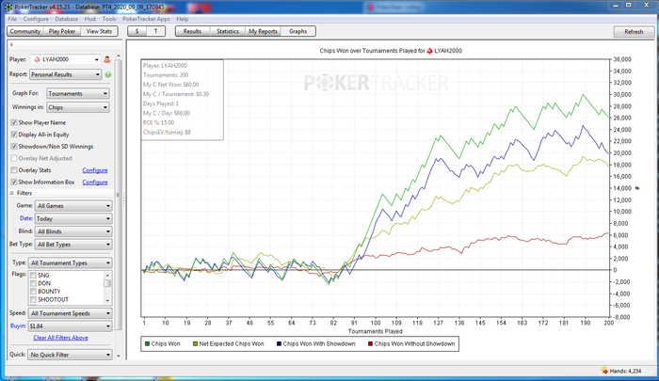This screenshot has width=659, height=381.
Task: Enable Overlay Stats checkbox
Action: click(14, 170)
